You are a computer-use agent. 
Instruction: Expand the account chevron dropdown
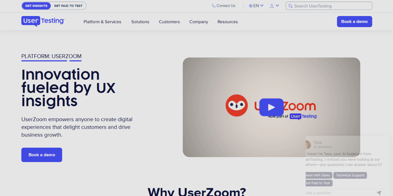pyautogui.click(x=277, y=6)
